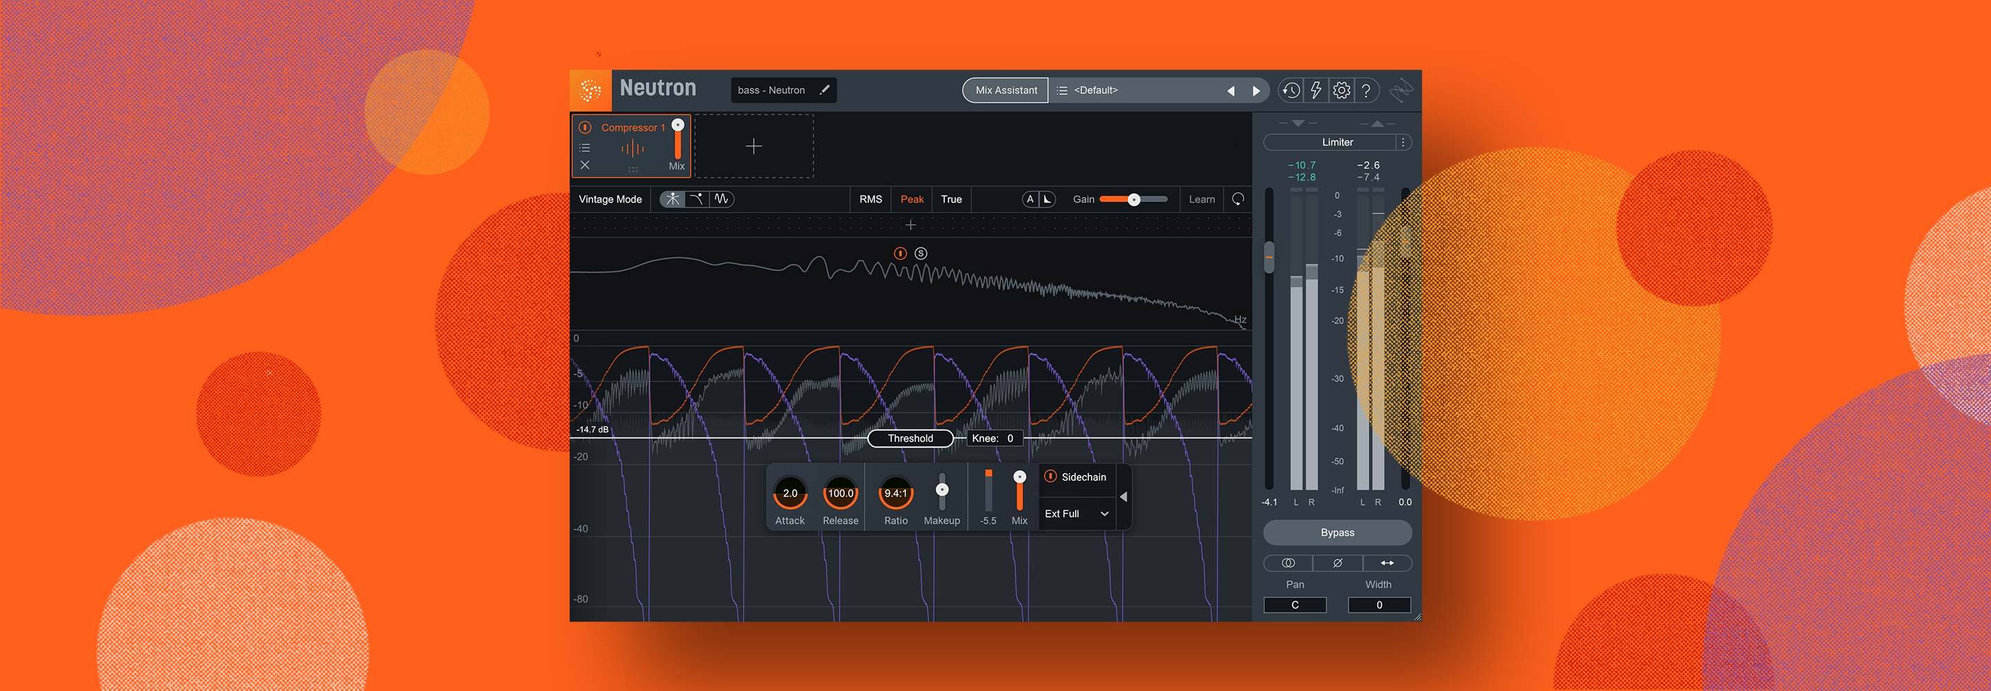The image size is (1991, 691).
Task: Add a band split with the plus icon
Action: (x=910, y=225)
